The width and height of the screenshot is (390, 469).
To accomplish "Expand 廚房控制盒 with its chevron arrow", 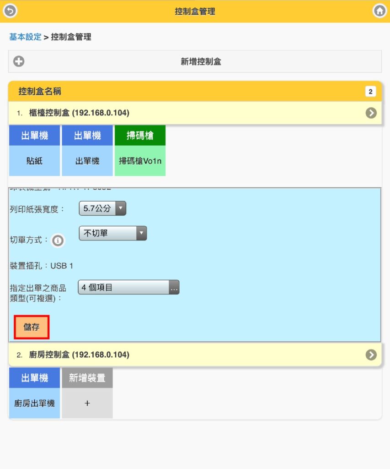I will tap(371, 355).
